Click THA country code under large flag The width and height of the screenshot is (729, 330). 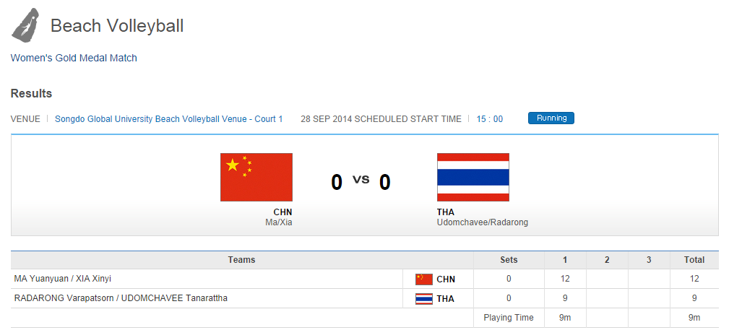click(446, 212)
